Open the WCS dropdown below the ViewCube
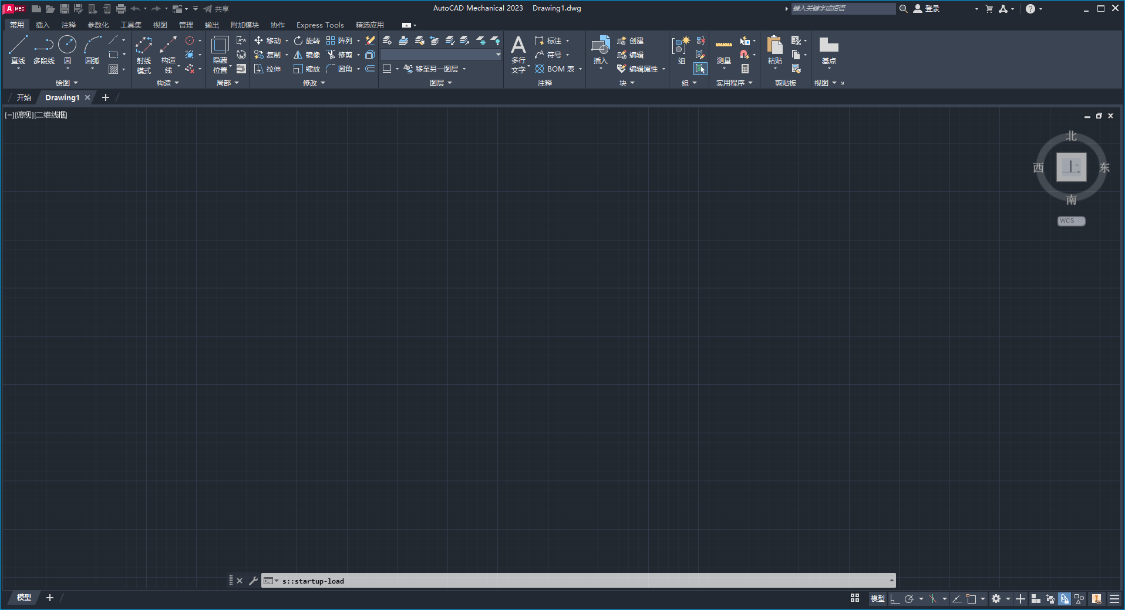 pyautogui.click(x=1070, y=221)
